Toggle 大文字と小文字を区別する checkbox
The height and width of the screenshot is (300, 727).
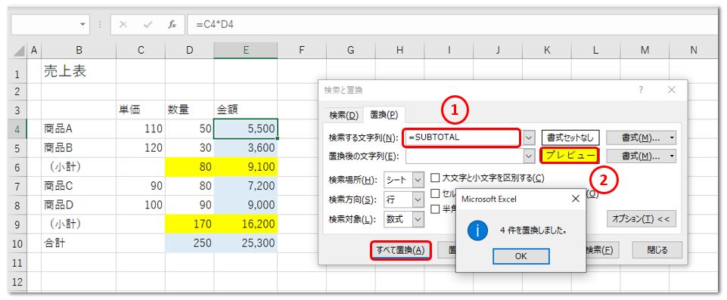click(x=435, y=178)
